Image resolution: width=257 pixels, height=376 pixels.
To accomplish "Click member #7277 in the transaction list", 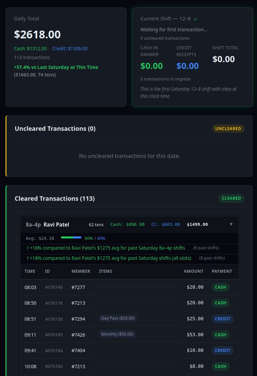I will pos(78,287).
